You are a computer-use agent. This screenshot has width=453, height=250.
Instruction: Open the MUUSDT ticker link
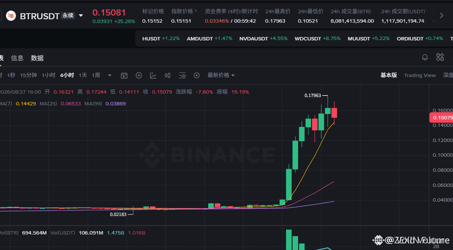(x=369, y=39)
